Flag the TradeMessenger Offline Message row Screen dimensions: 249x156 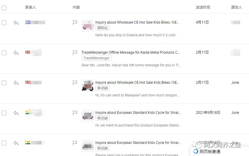[75, 53]
